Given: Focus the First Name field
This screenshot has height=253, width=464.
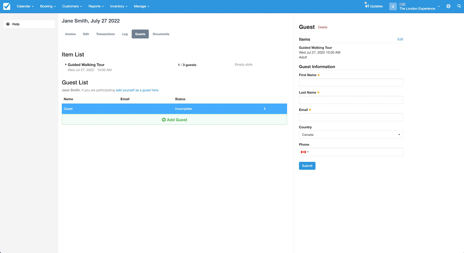Looking at the screenshot, I should [x=351, y=83].
